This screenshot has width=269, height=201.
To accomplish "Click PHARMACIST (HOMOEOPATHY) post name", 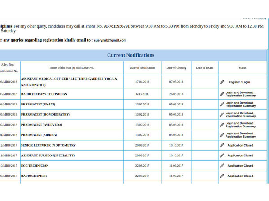I will (45, 114).
